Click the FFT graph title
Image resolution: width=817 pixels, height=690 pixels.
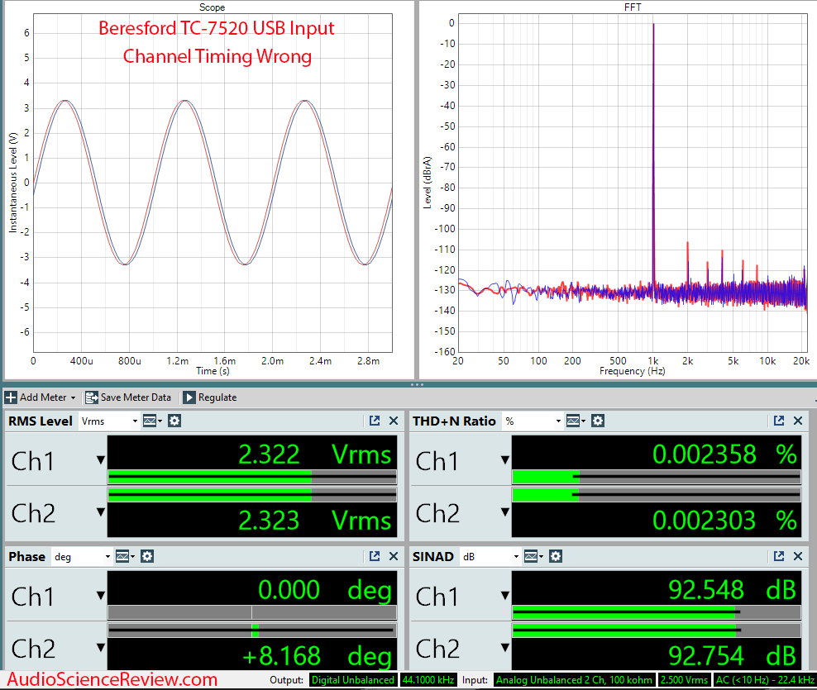pos(633,7)
